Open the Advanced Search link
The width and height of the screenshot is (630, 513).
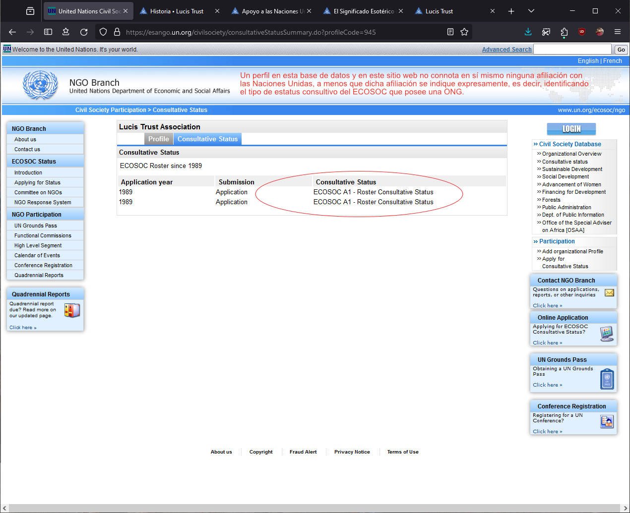pyautogui.click(x=506, y=50)
